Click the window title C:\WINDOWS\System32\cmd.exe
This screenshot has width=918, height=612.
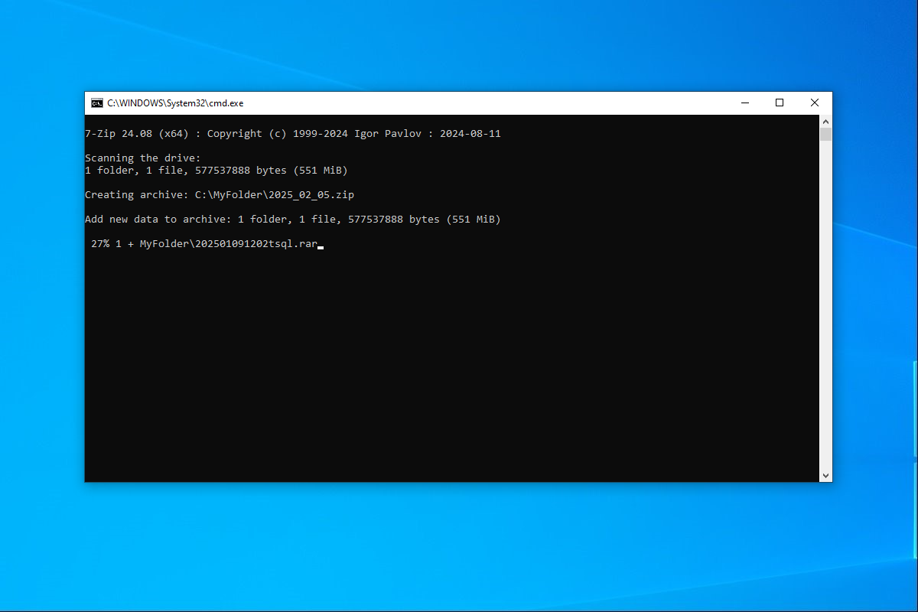175,103
